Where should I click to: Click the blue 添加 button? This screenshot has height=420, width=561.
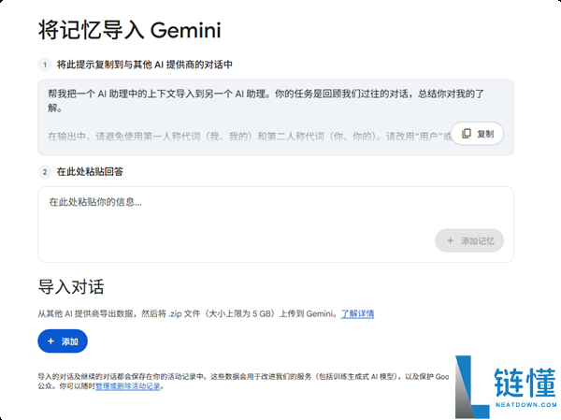[63, 341]
